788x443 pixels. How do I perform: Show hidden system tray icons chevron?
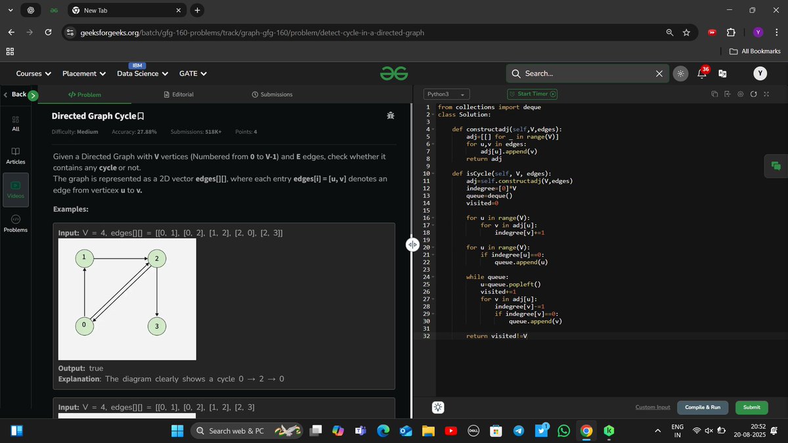tap(658, 431)
